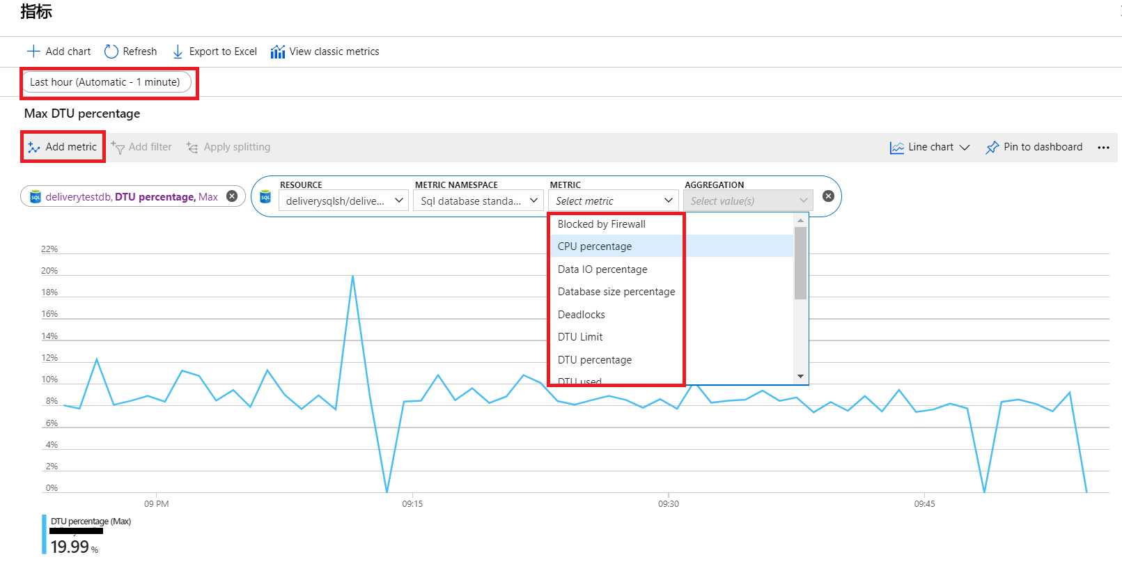Click the 19.99 % legend value
Viewport: 1122px width, 564px height.
click(75, 547)
